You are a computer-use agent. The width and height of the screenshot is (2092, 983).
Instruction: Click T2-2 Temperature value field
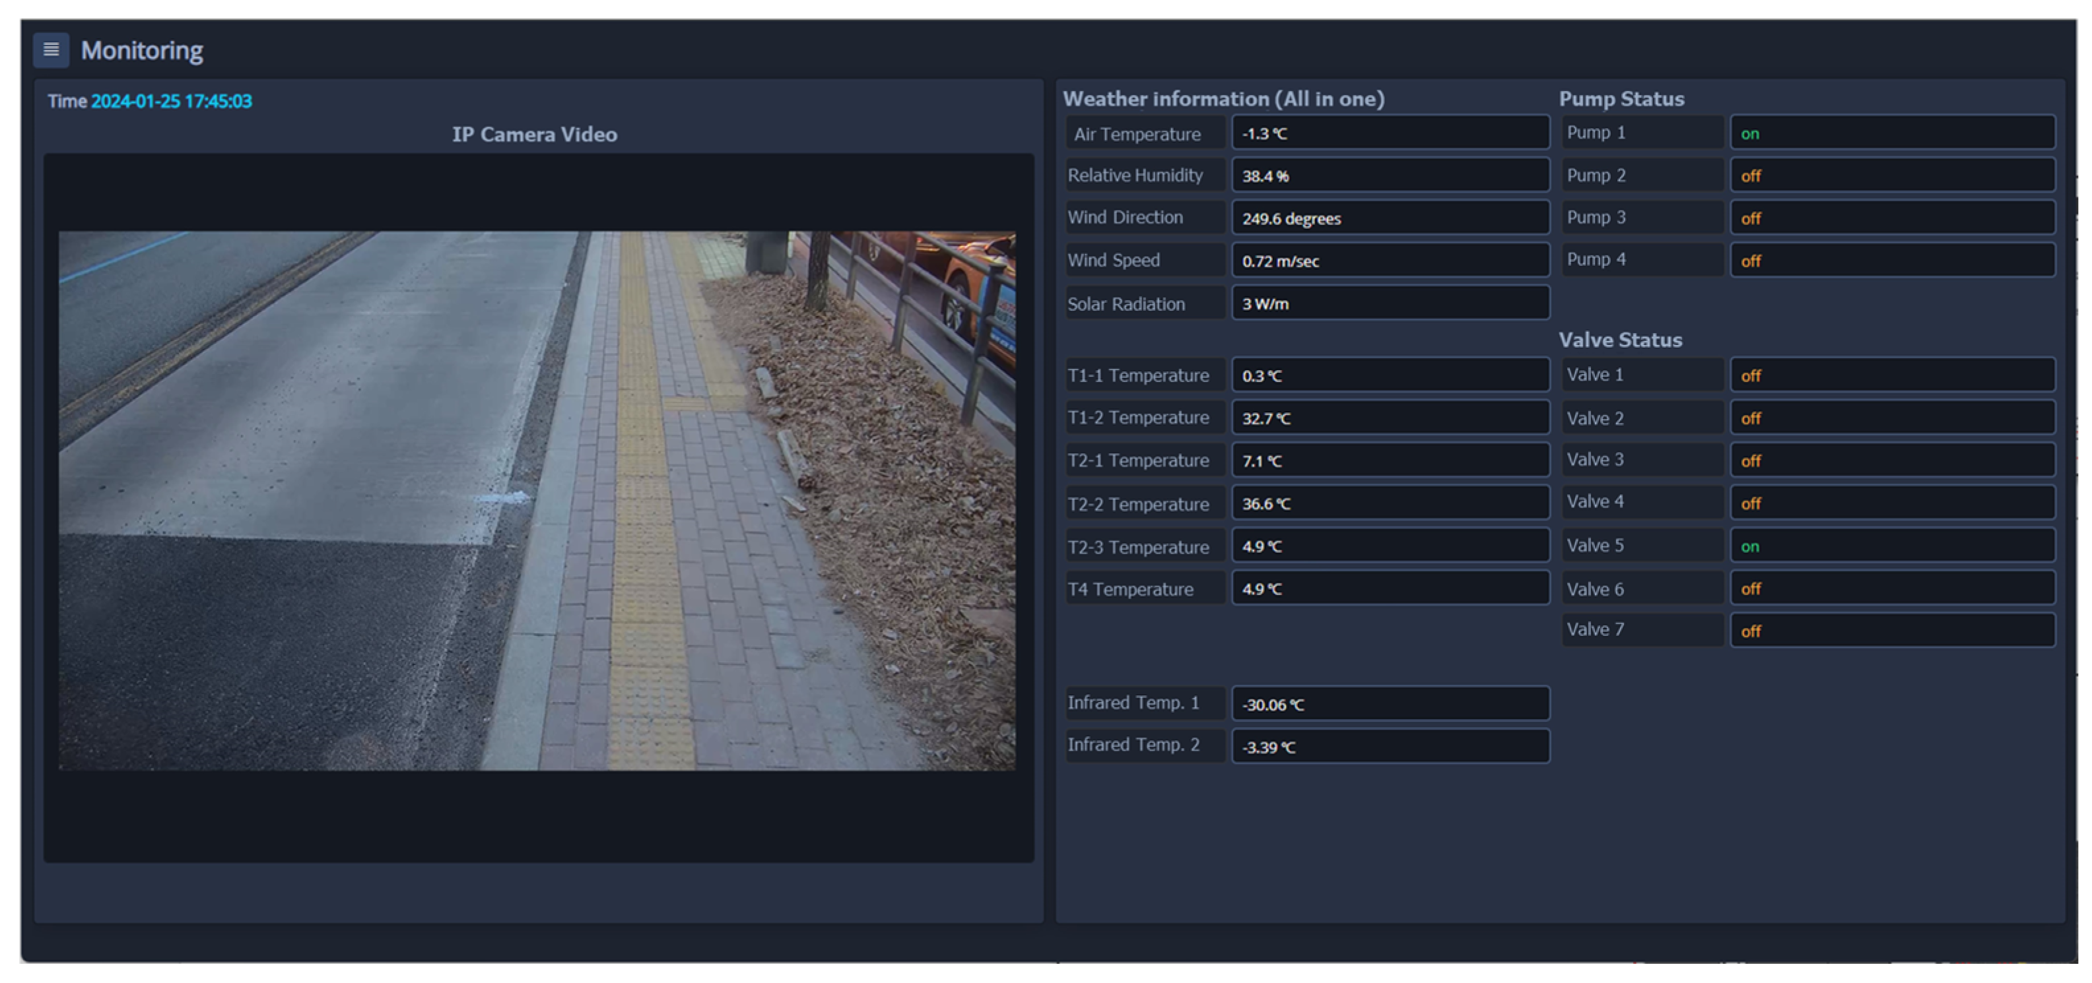pyautogui.click(x=1390, y=503)
